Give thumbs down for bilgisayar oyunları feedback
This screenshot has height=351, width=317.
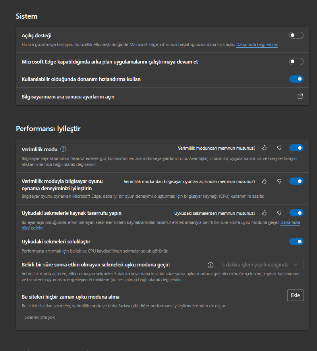279,181
